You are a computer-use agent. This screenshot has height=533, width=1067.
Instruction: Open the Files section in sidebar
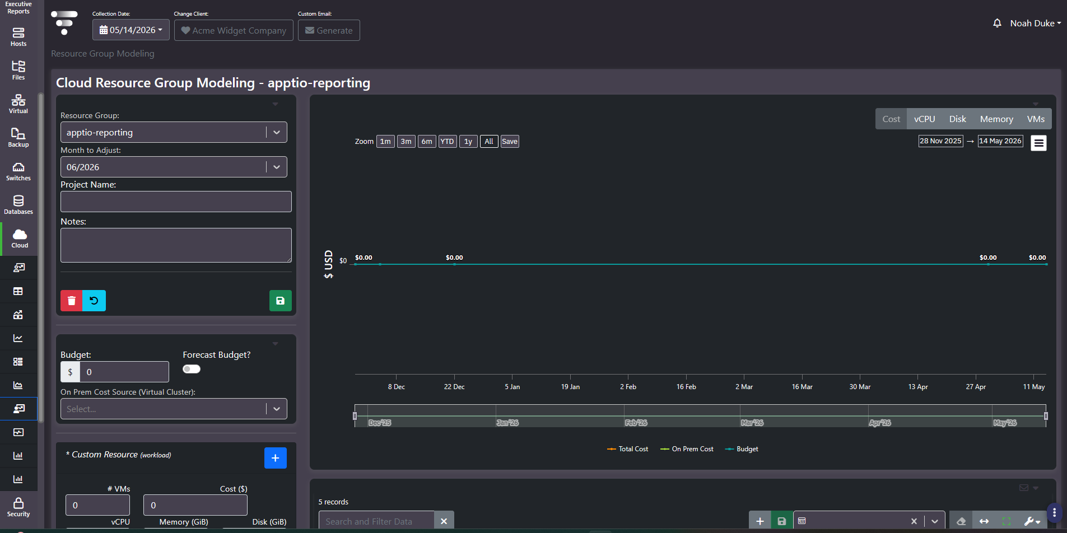pyautogui.click(x=18, y=71)
